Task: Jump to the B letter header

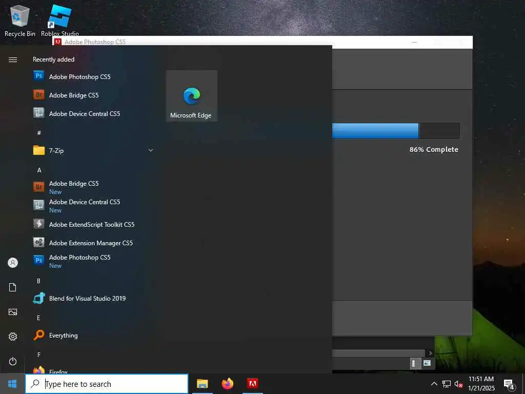Action: tap(38, 281)
